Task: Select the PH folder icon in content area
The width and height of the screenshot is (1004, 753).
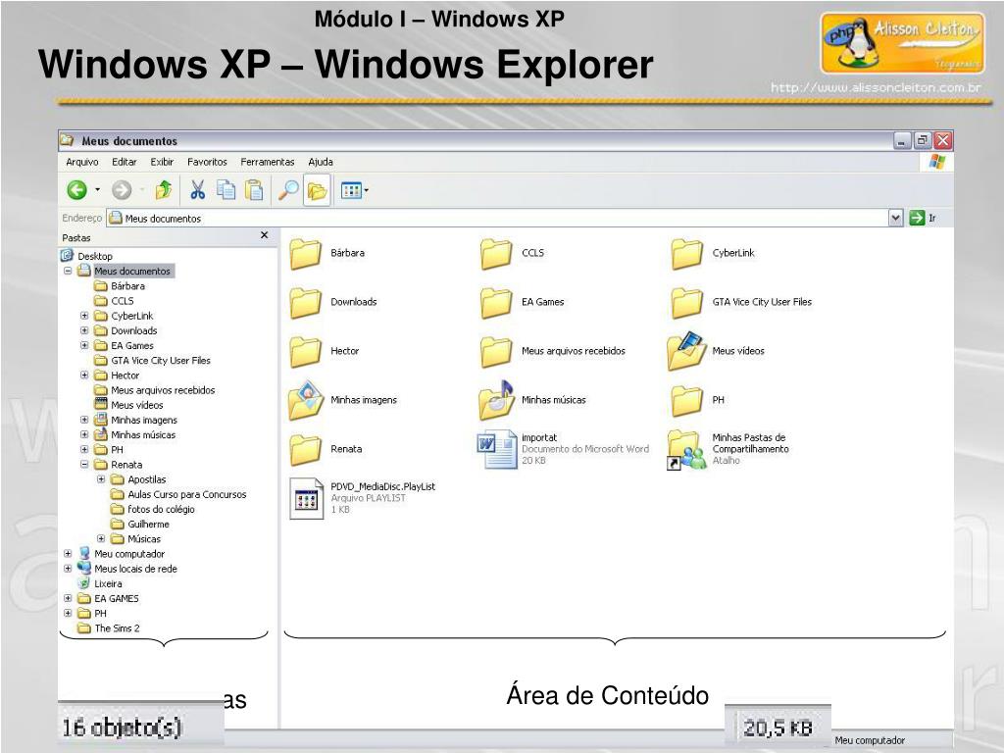Action: pos(687,400)
